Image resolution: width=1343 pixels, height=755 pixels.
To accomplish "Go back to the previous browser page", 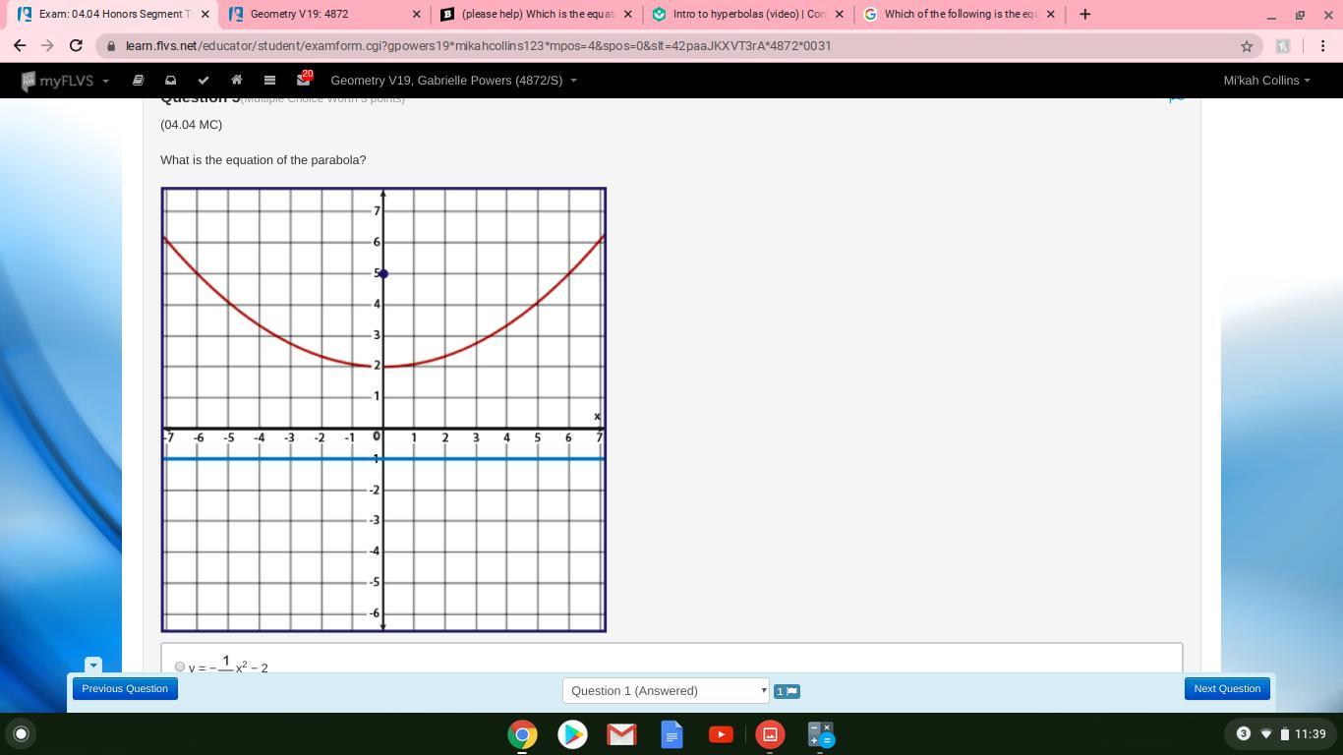I will 20,45.
